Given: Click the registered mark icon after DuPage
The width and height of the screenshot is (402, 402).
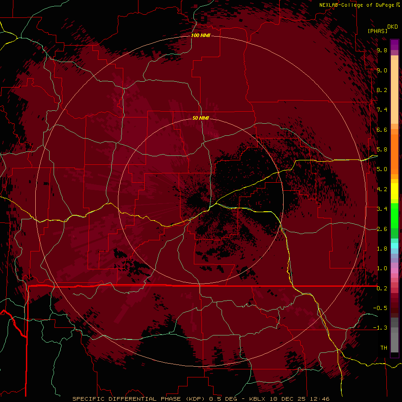Looking at the screenshot, I should tap(398, 4).
